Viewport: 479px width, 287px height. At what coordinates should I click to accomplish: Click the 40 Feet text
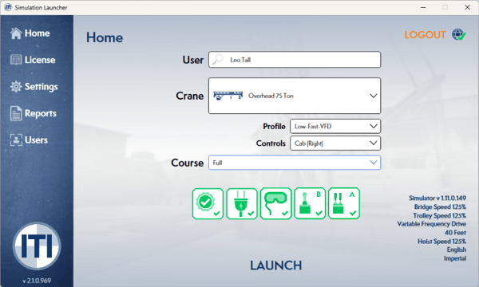point(455,233)
